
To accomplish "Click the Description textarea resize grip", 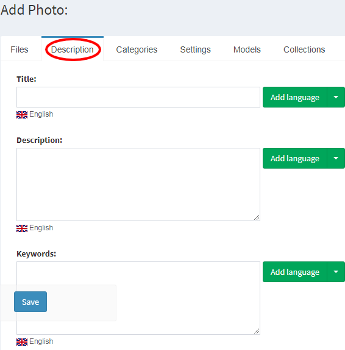I will click(x=257, y=217).
